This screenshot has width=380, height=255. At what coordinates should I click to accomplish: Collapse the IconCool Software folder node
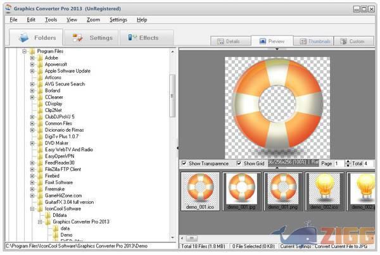click(32, 208)
